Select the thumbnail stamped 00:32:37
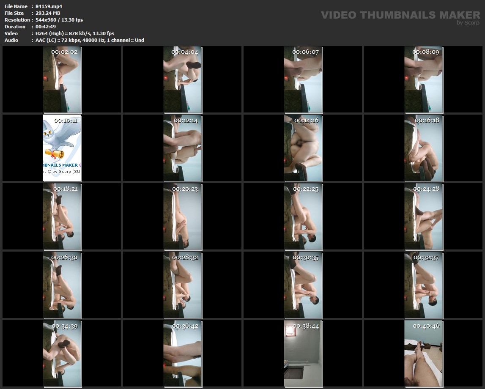 [424, 285]
